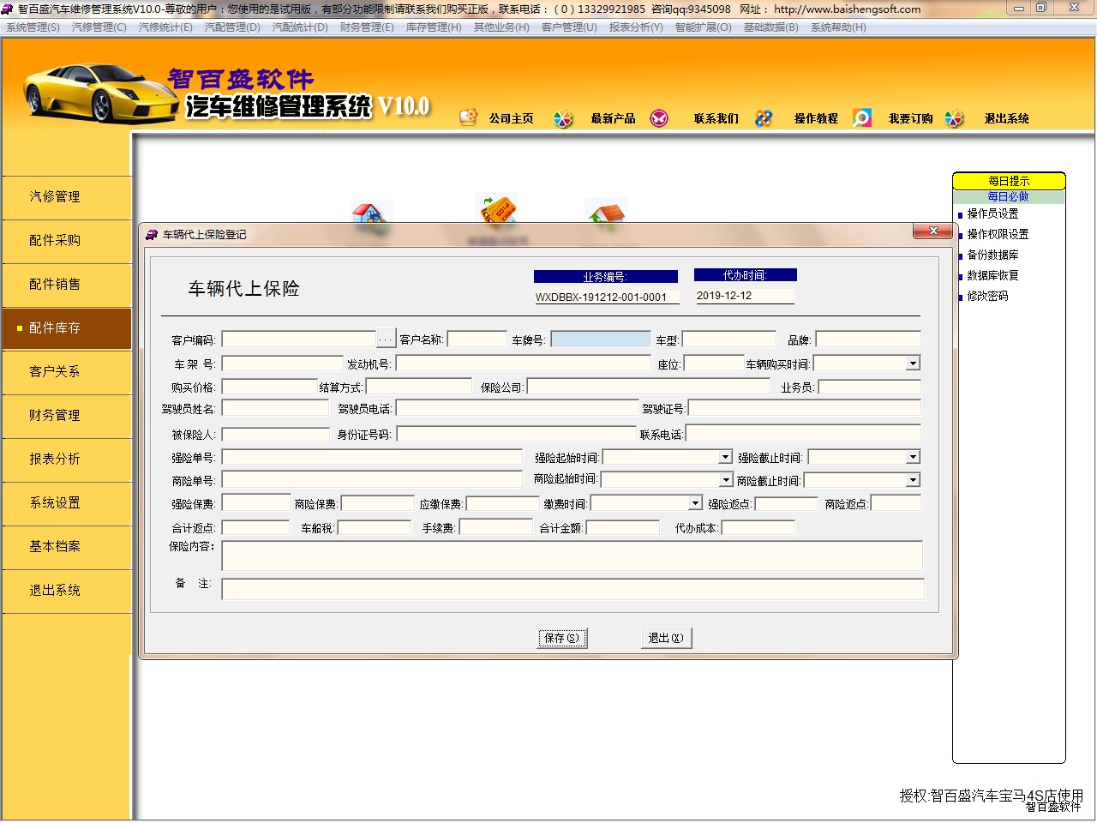
Task: Click the ... browse button beside 客户编码
Action: coord(386,339)
